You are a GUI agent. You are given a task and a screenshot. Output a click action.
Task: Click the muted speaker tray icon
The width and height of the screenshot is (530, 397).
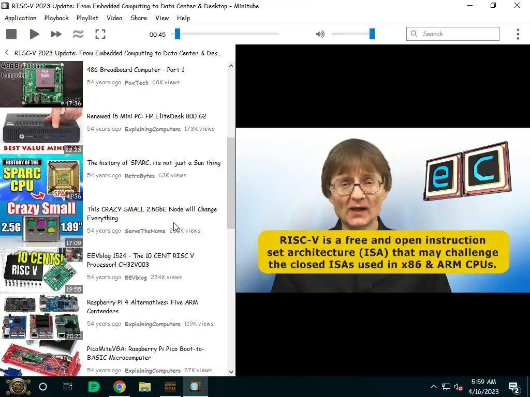(x=458, y=387)
